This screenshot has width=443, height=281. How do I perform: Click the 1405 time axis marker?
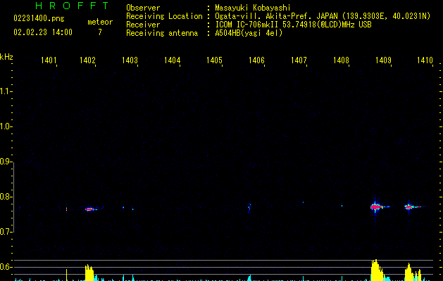[214, 60]
